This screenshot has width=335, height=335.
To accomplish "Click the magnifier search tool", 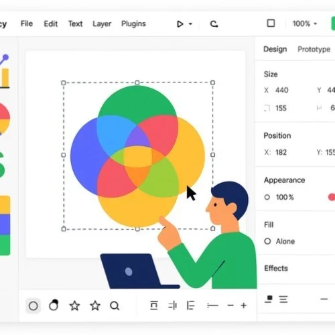I will (115, 306).
